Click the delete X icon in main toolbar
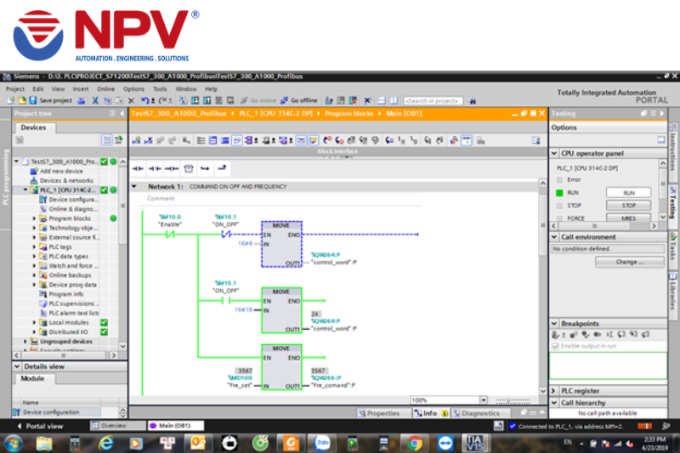Image resolution: width=680 pixels, height=453 pixels. pyautogui.click(x=130, y=100)
